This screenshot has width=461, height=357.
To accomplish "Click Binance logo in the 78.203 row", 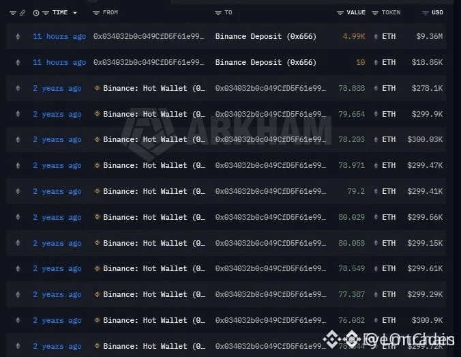I will click(x=97, y=139).
